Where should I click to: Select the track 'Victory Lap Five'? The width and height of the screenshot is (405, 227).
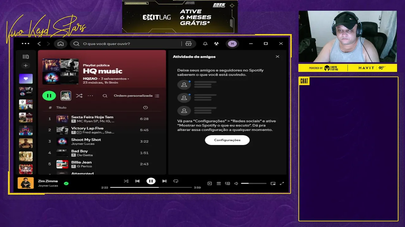point(102,130)
